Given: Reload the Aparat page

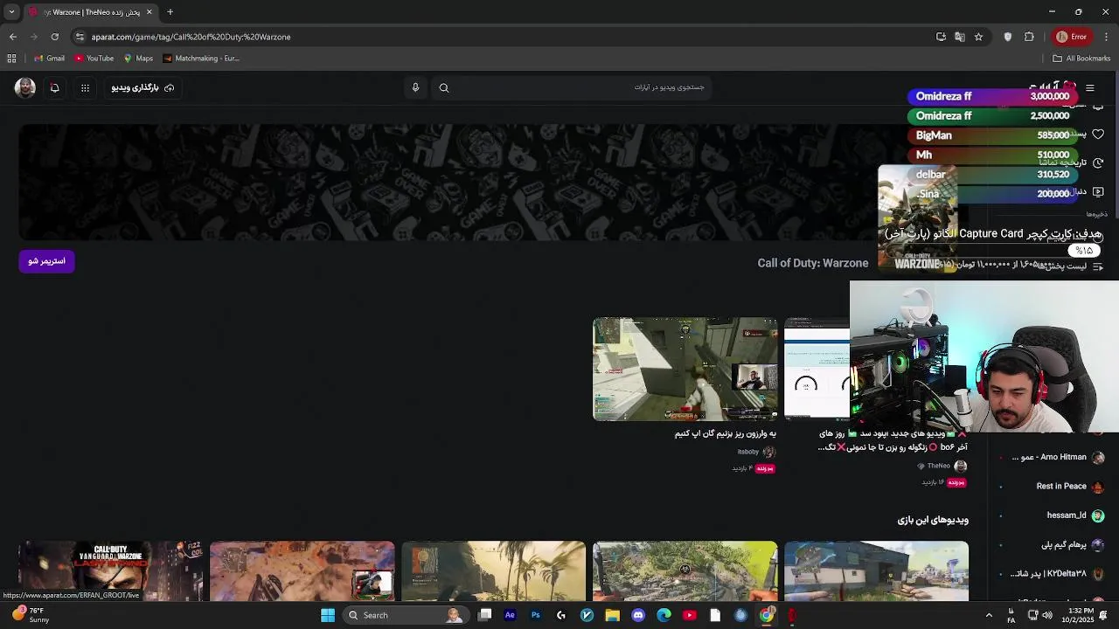Looking at the screenshot, I should [55, 37].
